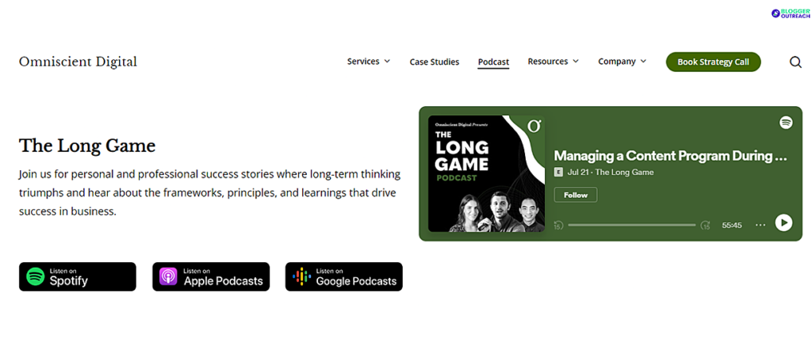Screen dimensions: 812x342
Task: Open the Long Game podcast cover art
Action: 486,173
